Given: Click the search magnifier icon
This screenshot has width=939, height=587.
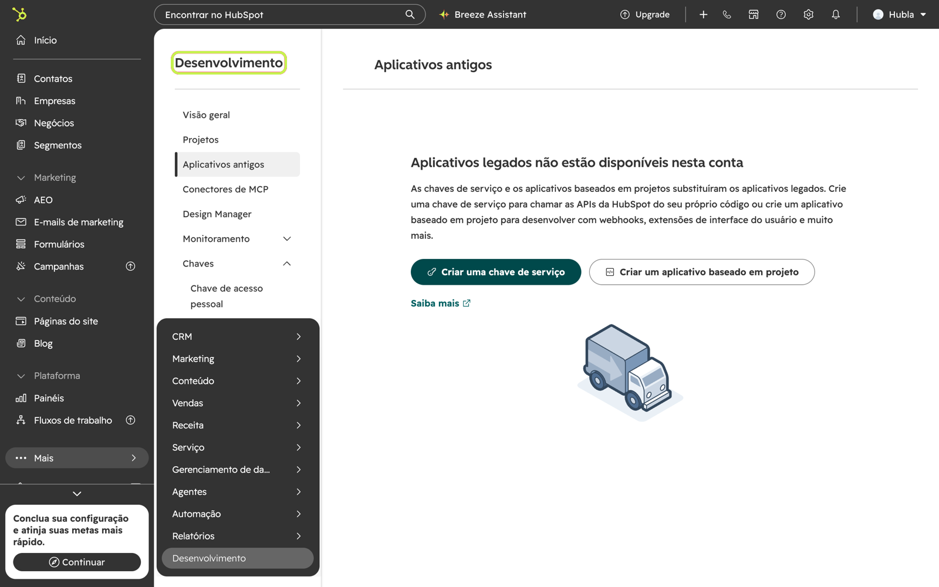Looking at the screenshot, I should click(410, 14).
